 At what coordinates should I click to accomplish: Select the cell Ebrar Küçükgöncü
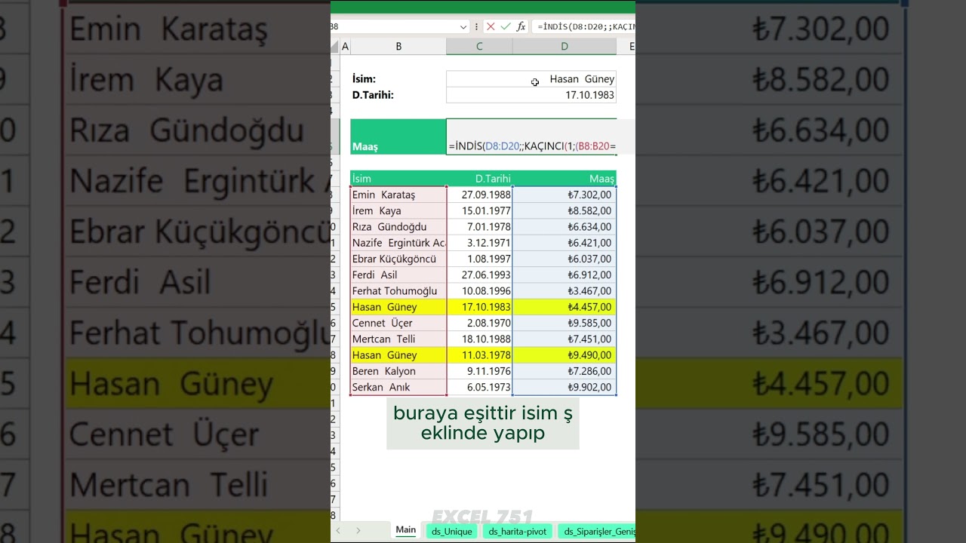click(398, 259)
